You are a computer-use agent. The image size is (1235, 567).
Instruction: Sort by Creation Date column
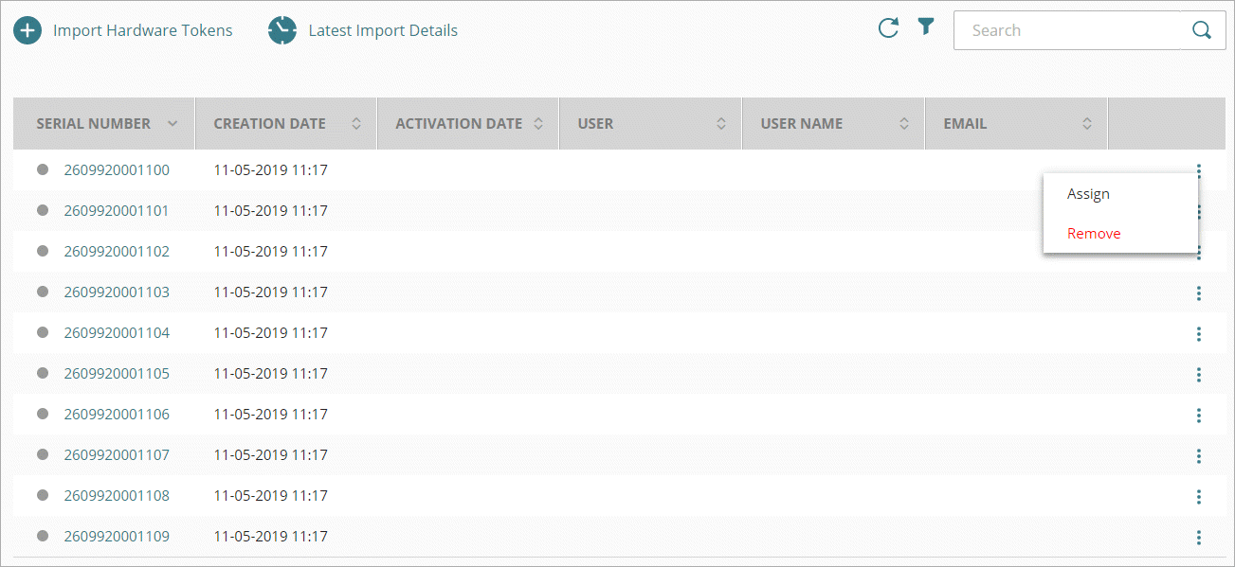356,123
